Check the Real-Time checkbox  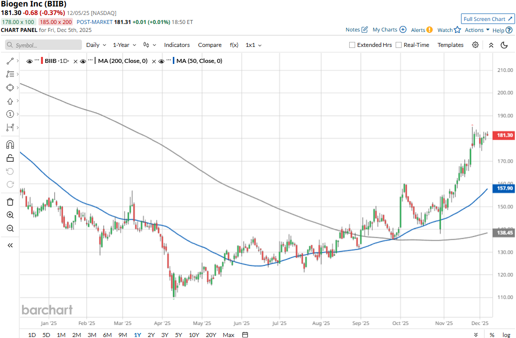click(x=399, y=45)
